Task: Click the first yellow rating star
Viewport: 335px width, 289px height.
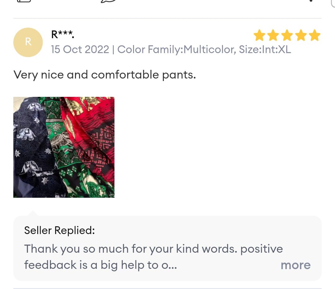Action: click(x=259, y=36)
